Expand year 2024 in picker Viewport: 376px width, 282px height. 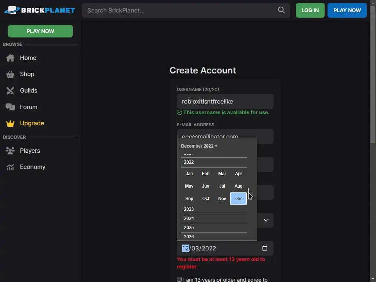[x=214, y=218]
